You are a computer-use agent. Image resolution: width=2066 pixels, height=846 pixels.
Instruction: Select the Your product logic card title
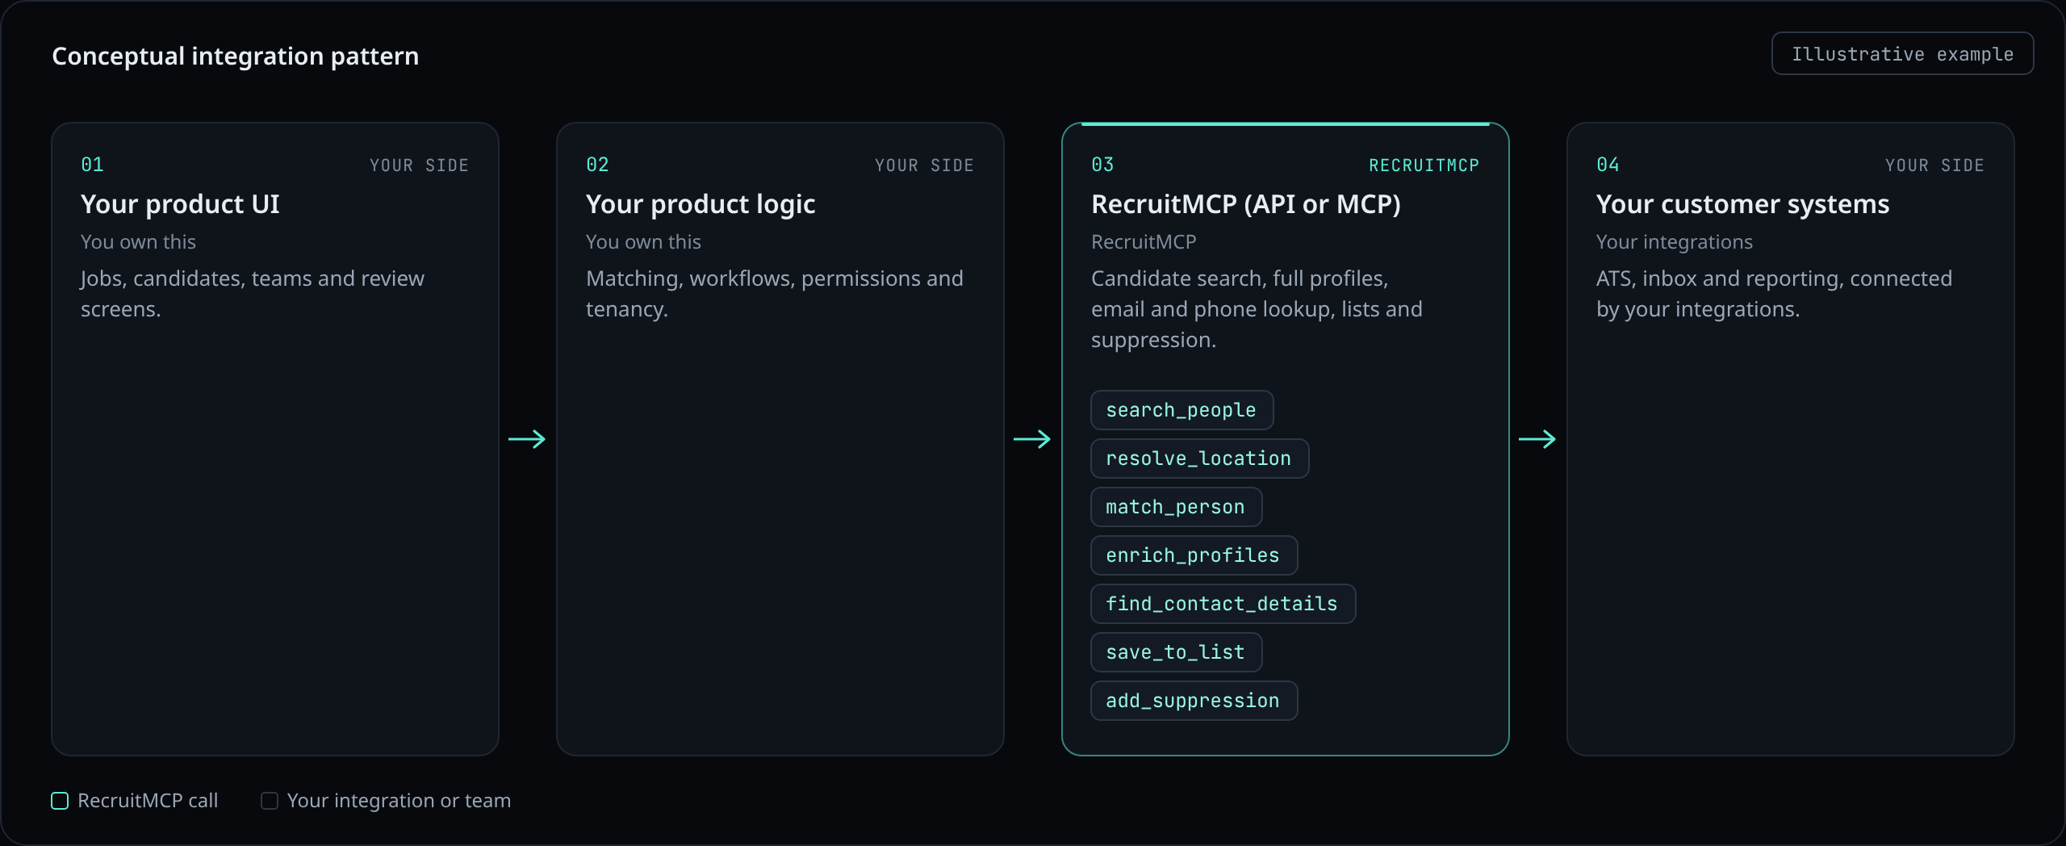tap(701, 205)
